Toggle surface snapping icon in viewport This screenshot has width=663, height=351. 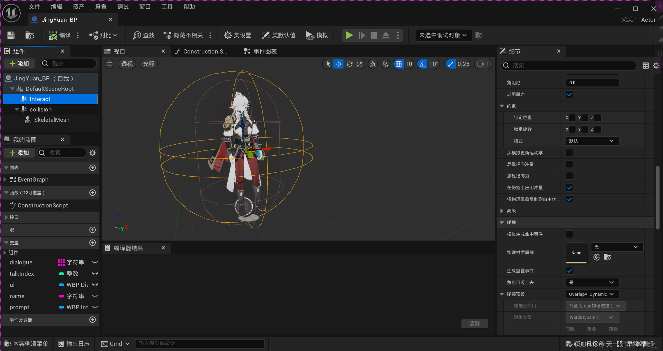click(385, 64)
